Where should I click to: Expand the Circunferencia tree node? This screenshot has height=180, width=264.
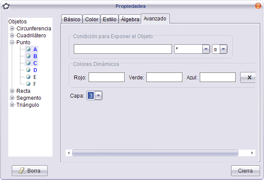pyautogui.click(x=12, y=28)
